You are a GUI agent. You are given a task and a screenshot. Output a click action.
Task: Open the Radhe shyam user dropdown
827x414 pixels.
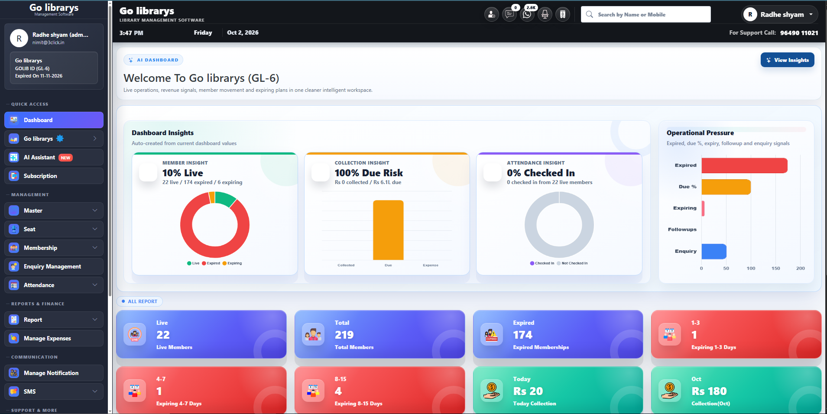point(780,14)
